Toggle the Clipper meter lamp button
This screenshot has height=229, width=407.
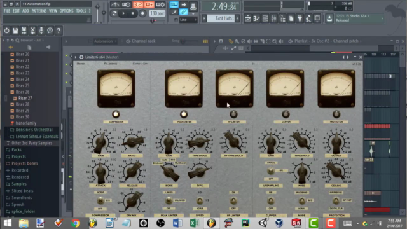tap(286, 114)
